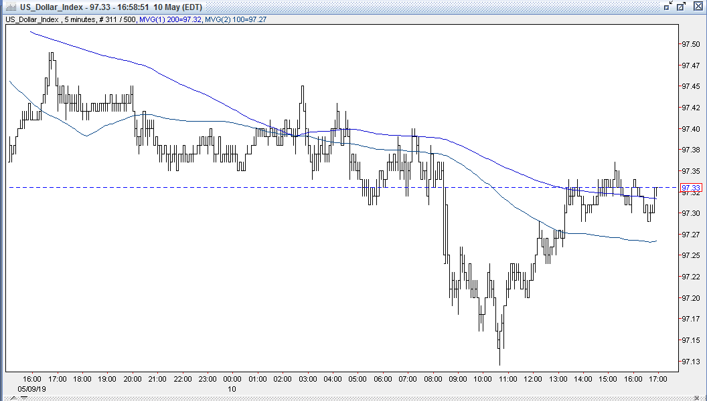Click the 11:00 time axis label

click(x=507, y=379)
